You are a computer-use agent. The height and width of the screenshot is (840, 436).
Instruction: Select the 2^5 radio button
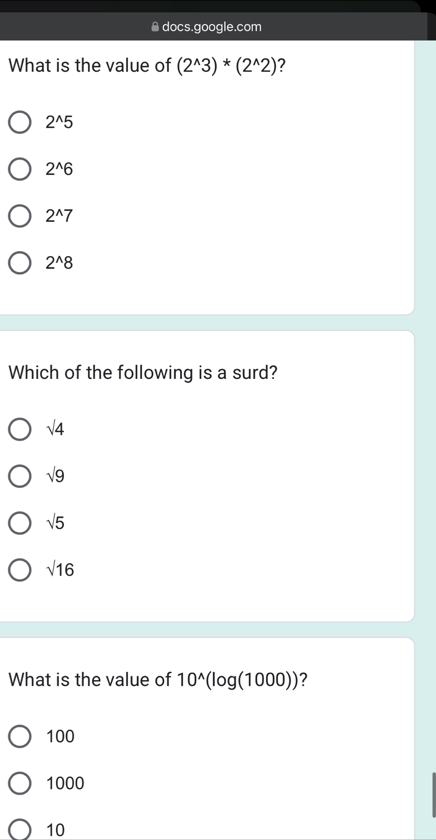coord(20,122)
